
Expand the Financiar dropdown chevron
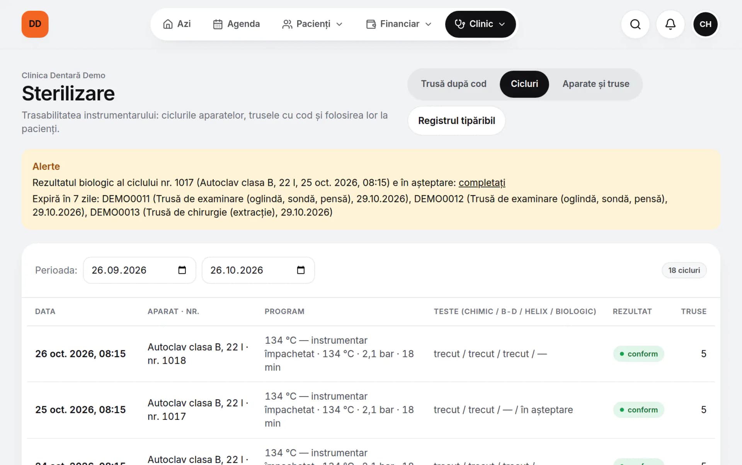click(428, 24)
